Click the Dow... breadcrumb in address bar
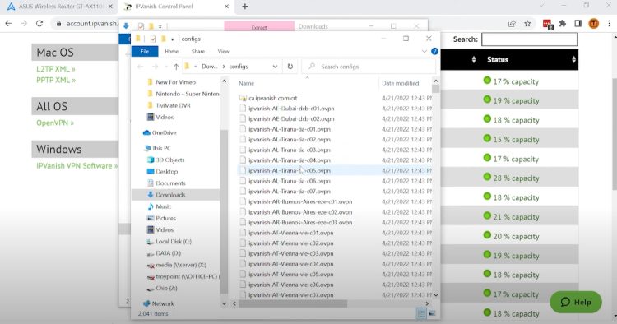The height and width of the screenshot is (324, 617). point(209,67)
